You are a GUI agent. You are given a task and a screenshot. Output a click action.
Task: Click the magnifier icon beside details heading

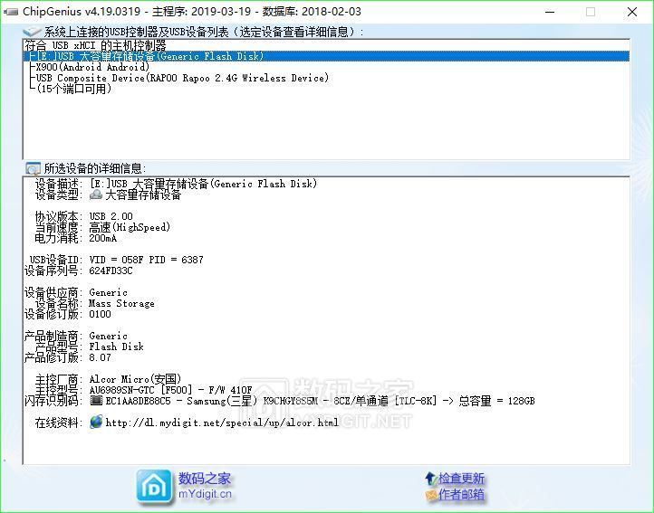pos(33,168)
